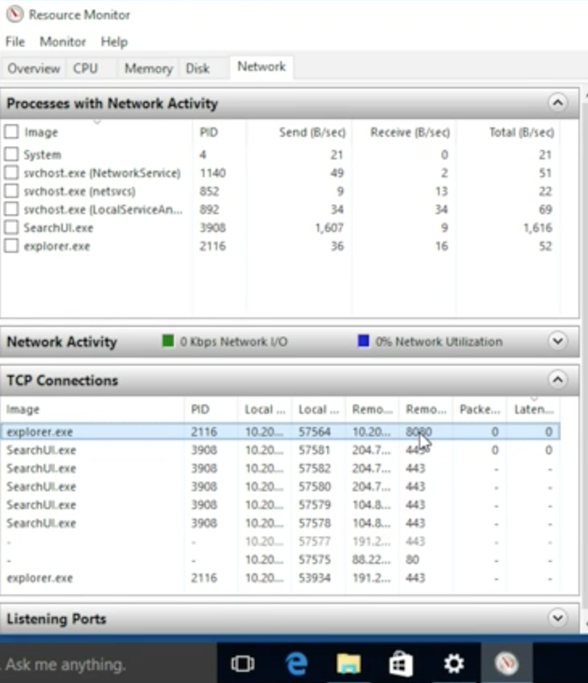Click the window's right-side vertical scrollbar

coord(585,357)
